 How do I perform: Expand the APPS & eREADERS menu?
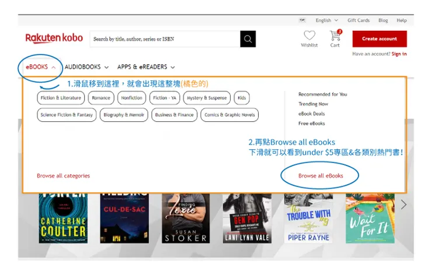pos(146,67)
